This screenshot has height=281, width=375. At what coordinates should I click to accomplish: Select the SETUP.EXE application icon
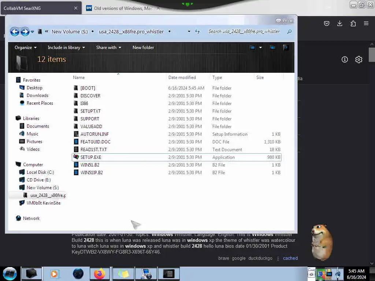pos(76,157)
